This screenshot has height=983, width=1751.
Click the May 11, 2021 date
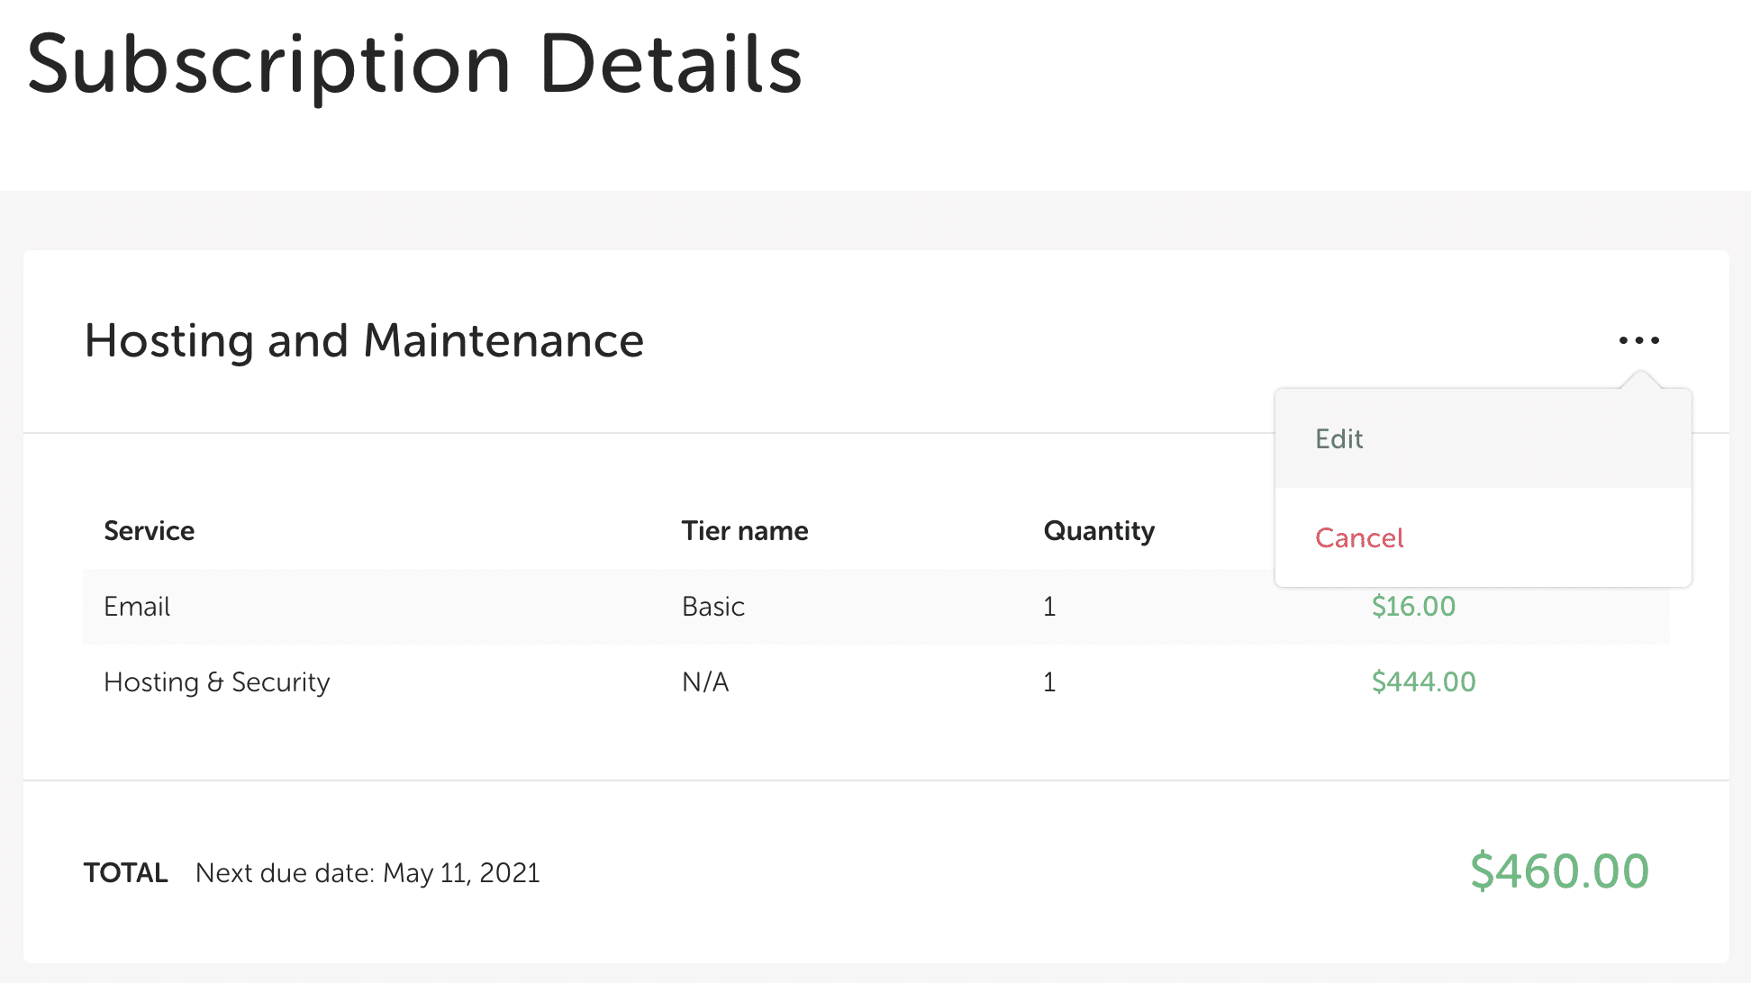tap(461, 873)
